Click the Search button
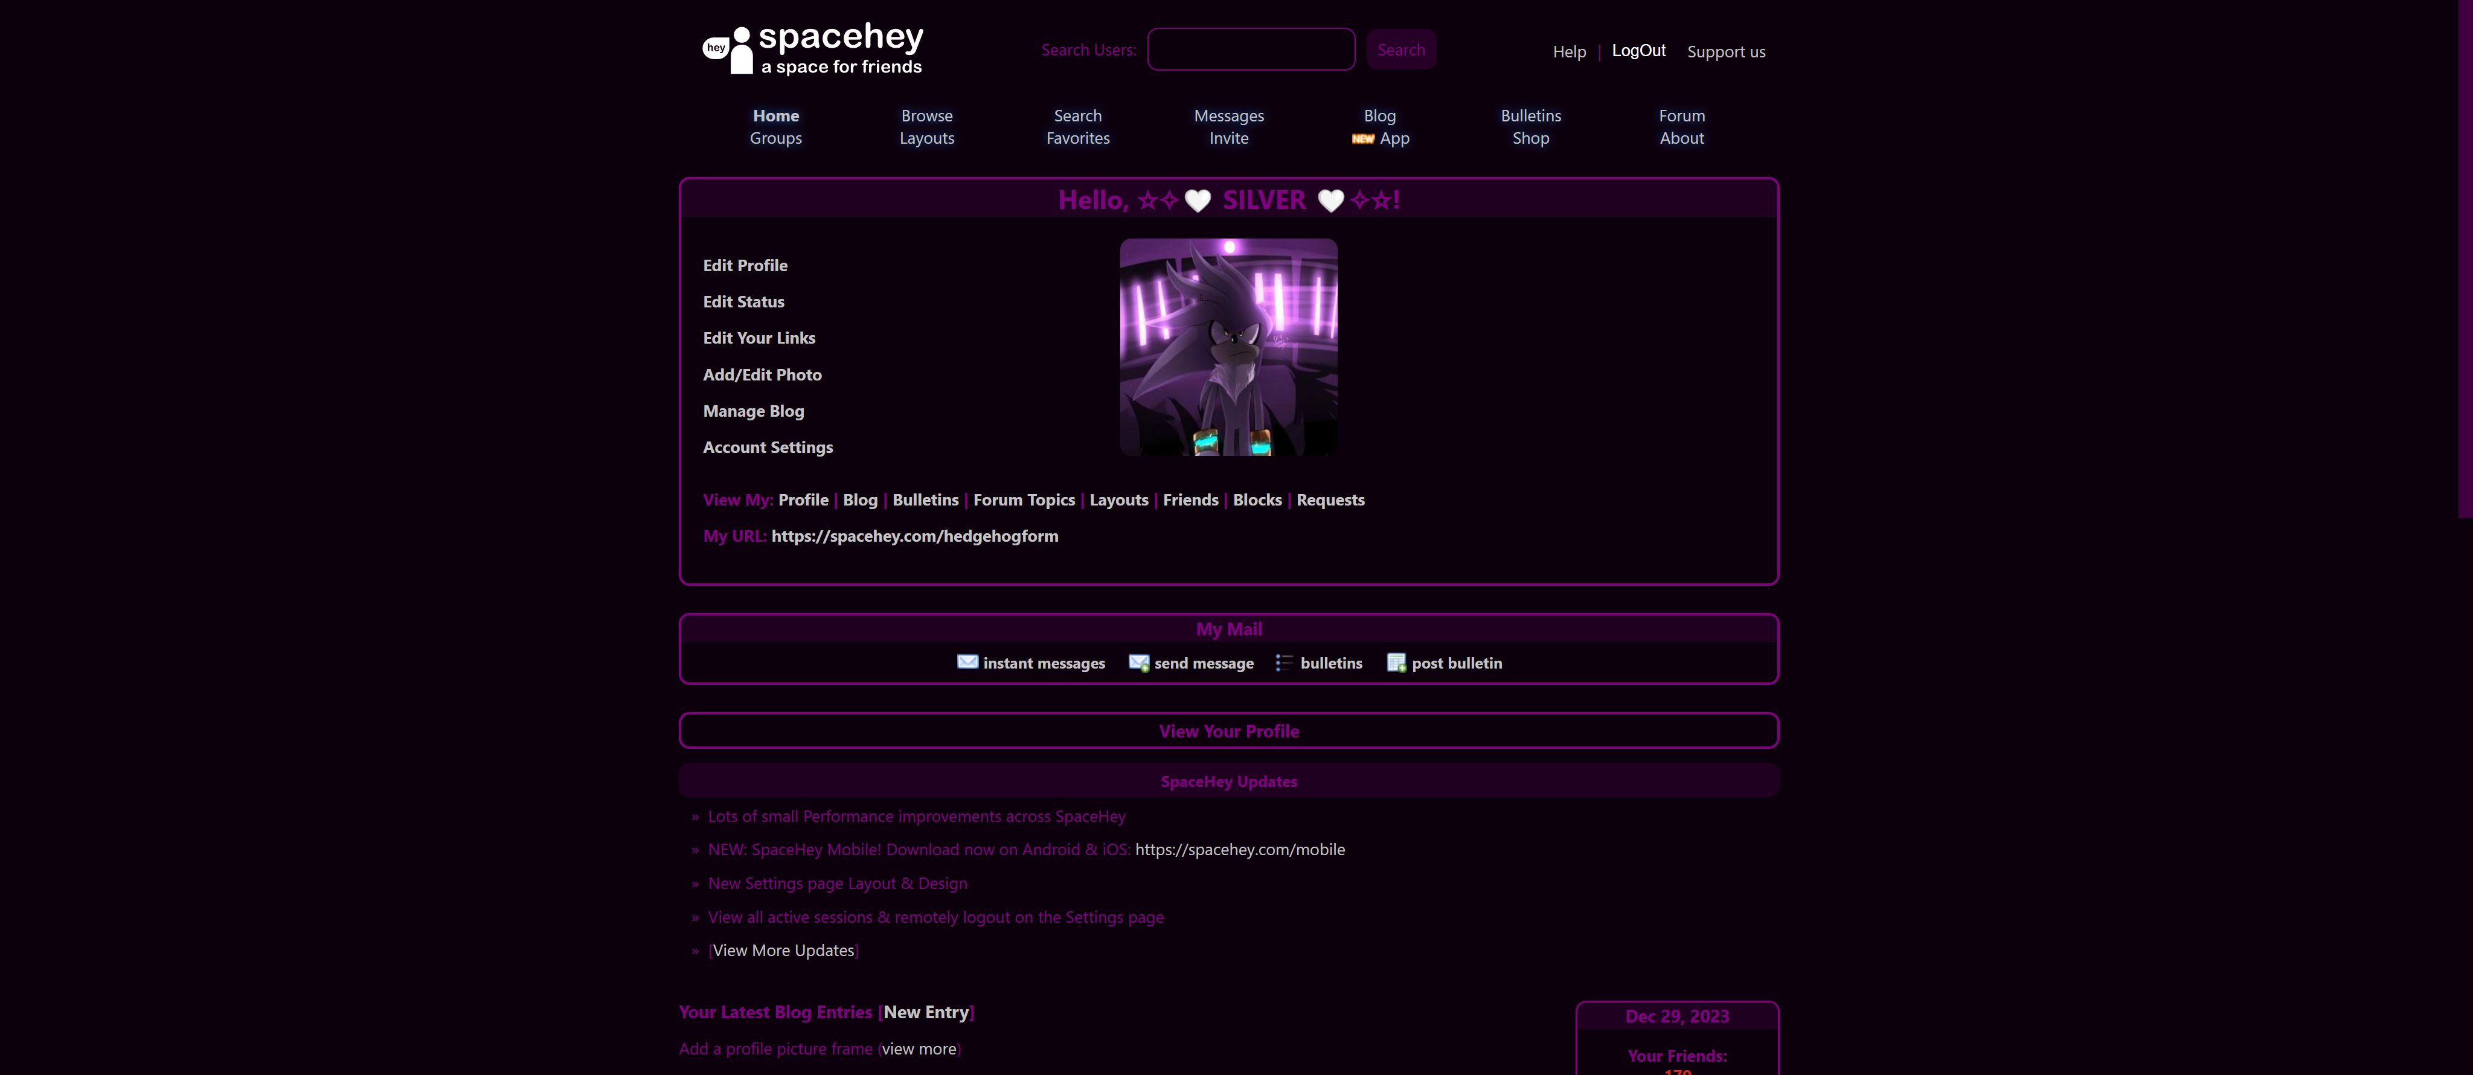The width and height of the screenshot is (2473, 1075). tap(1399, 49)
